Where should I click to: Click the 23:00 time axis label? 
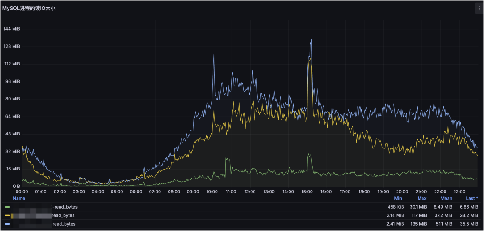[x=459, y=192]
